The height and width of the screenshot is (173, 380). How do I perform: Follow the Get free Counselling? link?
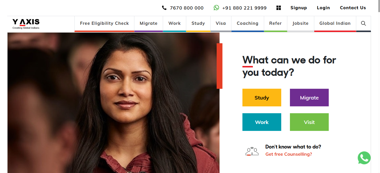[x=289, y=154]
